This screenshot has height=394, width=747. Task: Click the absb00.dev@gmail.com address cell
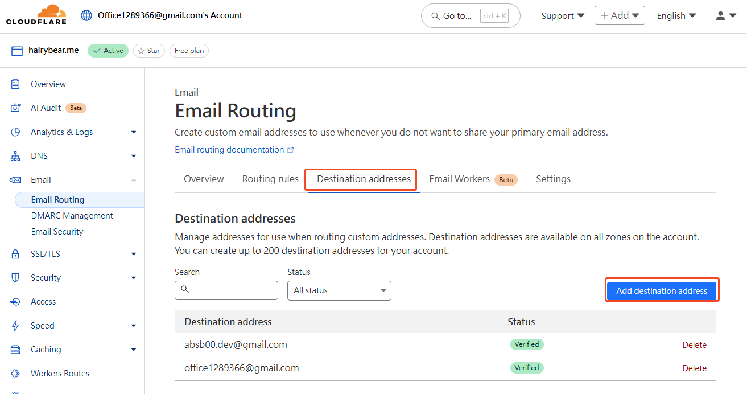[236, 344]
